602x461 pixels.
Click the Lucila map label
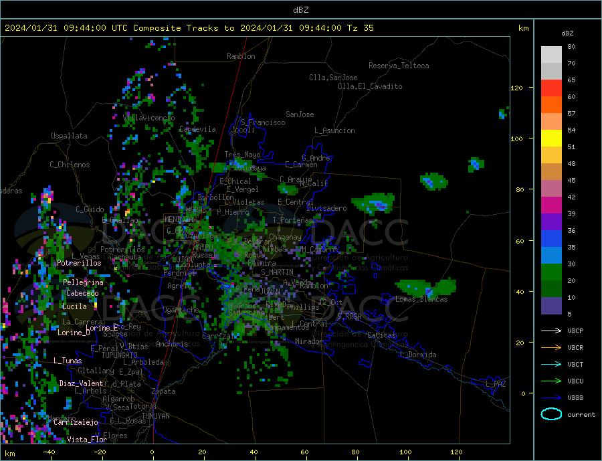tap(74, 306)
